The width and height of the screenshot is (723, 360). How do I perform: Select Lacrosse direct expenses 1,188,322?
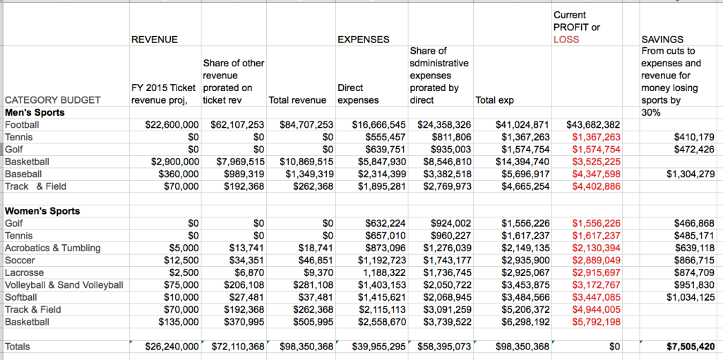pyautogui.click(x=384, y=272)
